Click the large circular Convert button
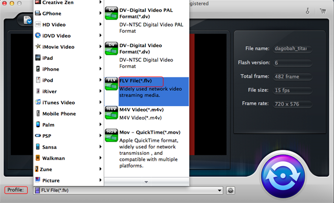The width and height of the screenshot is (334, 203). (283, 176)
